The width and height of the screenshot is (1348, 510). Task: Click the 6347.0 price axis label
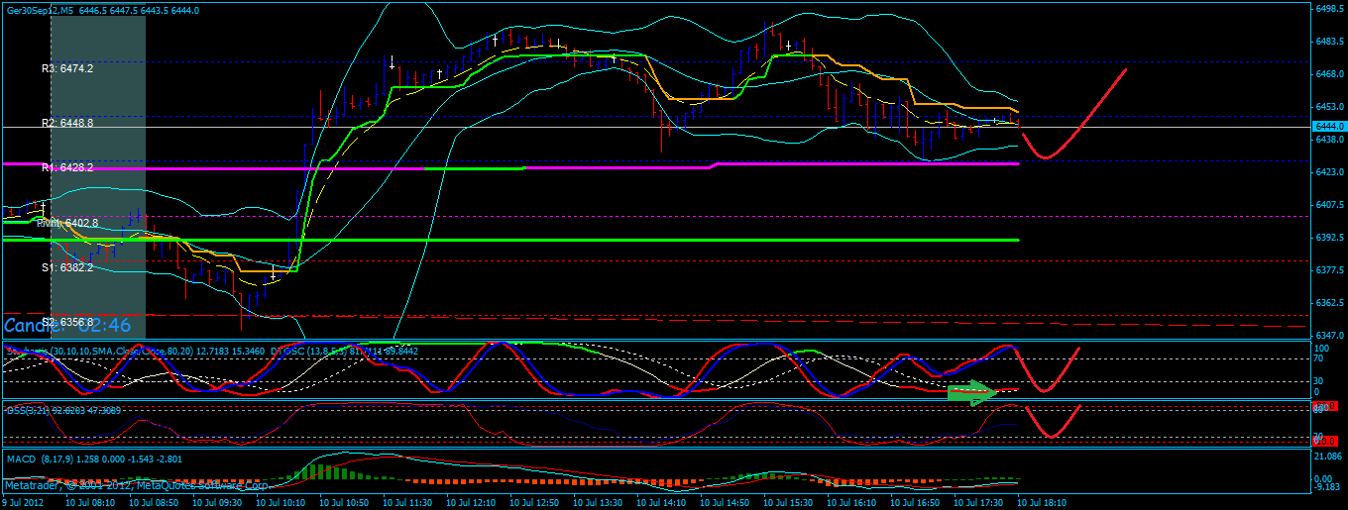point(1329,336)
